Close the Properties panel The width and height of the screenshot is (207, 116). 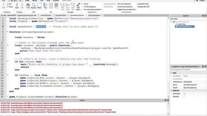pyautogui.click(x=206, y=66)
